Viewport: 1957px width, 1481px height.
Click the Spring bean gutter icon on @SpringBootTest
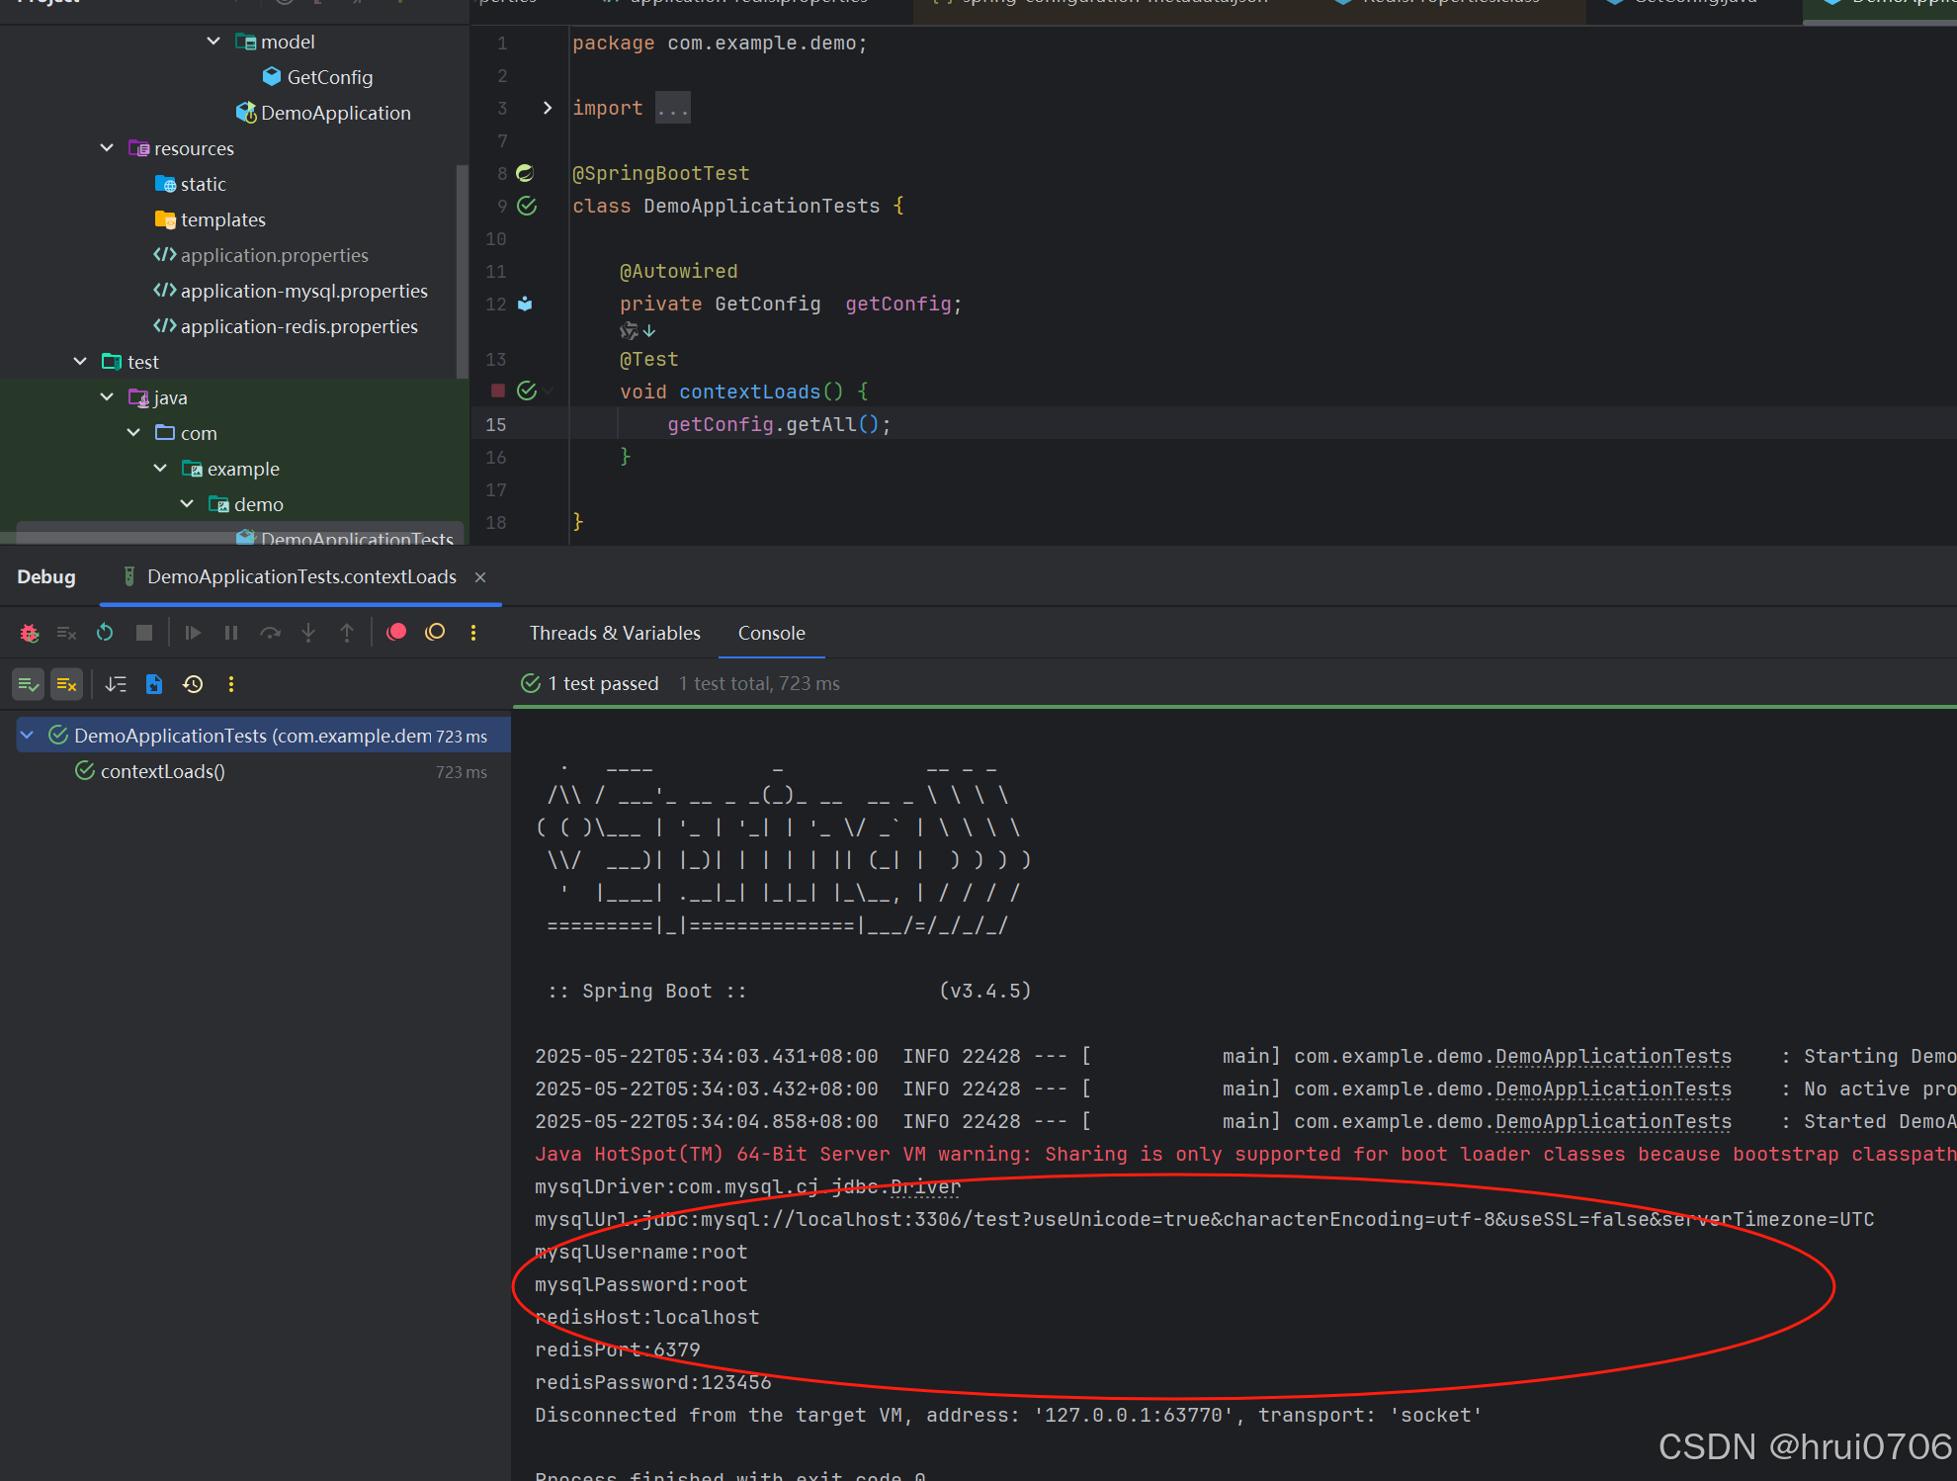526,173
